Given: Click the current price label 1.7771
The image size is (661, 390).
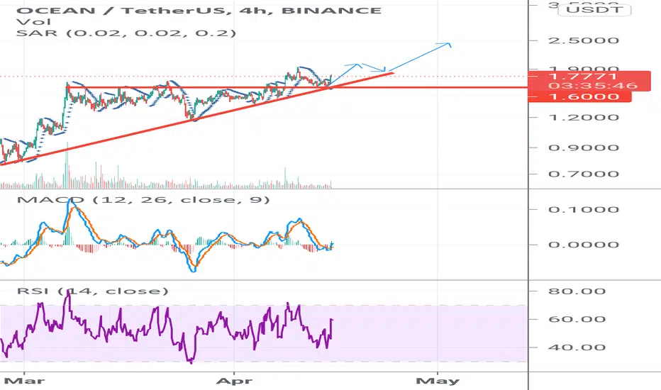Looking at the screenshot, I should click(x=584, y=77).
